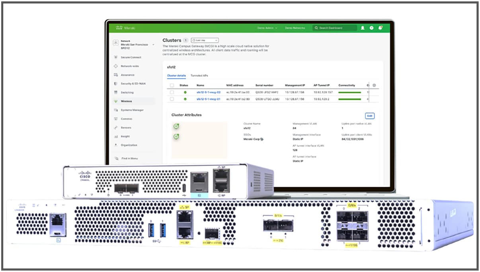
Task: Open the sfo12-5-1-mcg-02 device link
Action: 208,92
